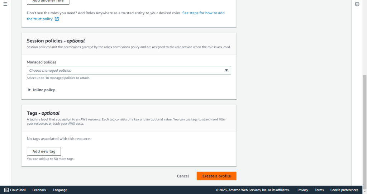
Task: Open the Terms link
Action: pos(319,190)
